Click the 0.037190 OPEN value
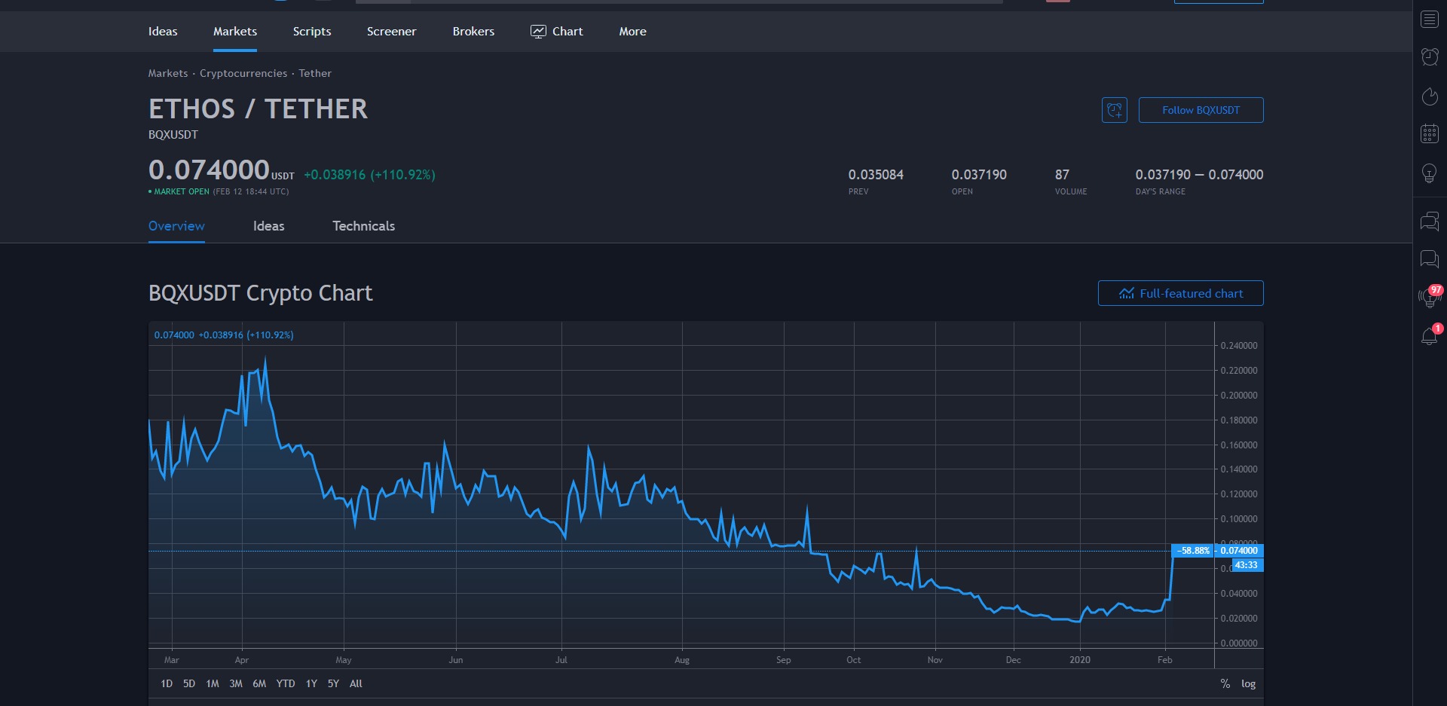 tap(979, 175)
